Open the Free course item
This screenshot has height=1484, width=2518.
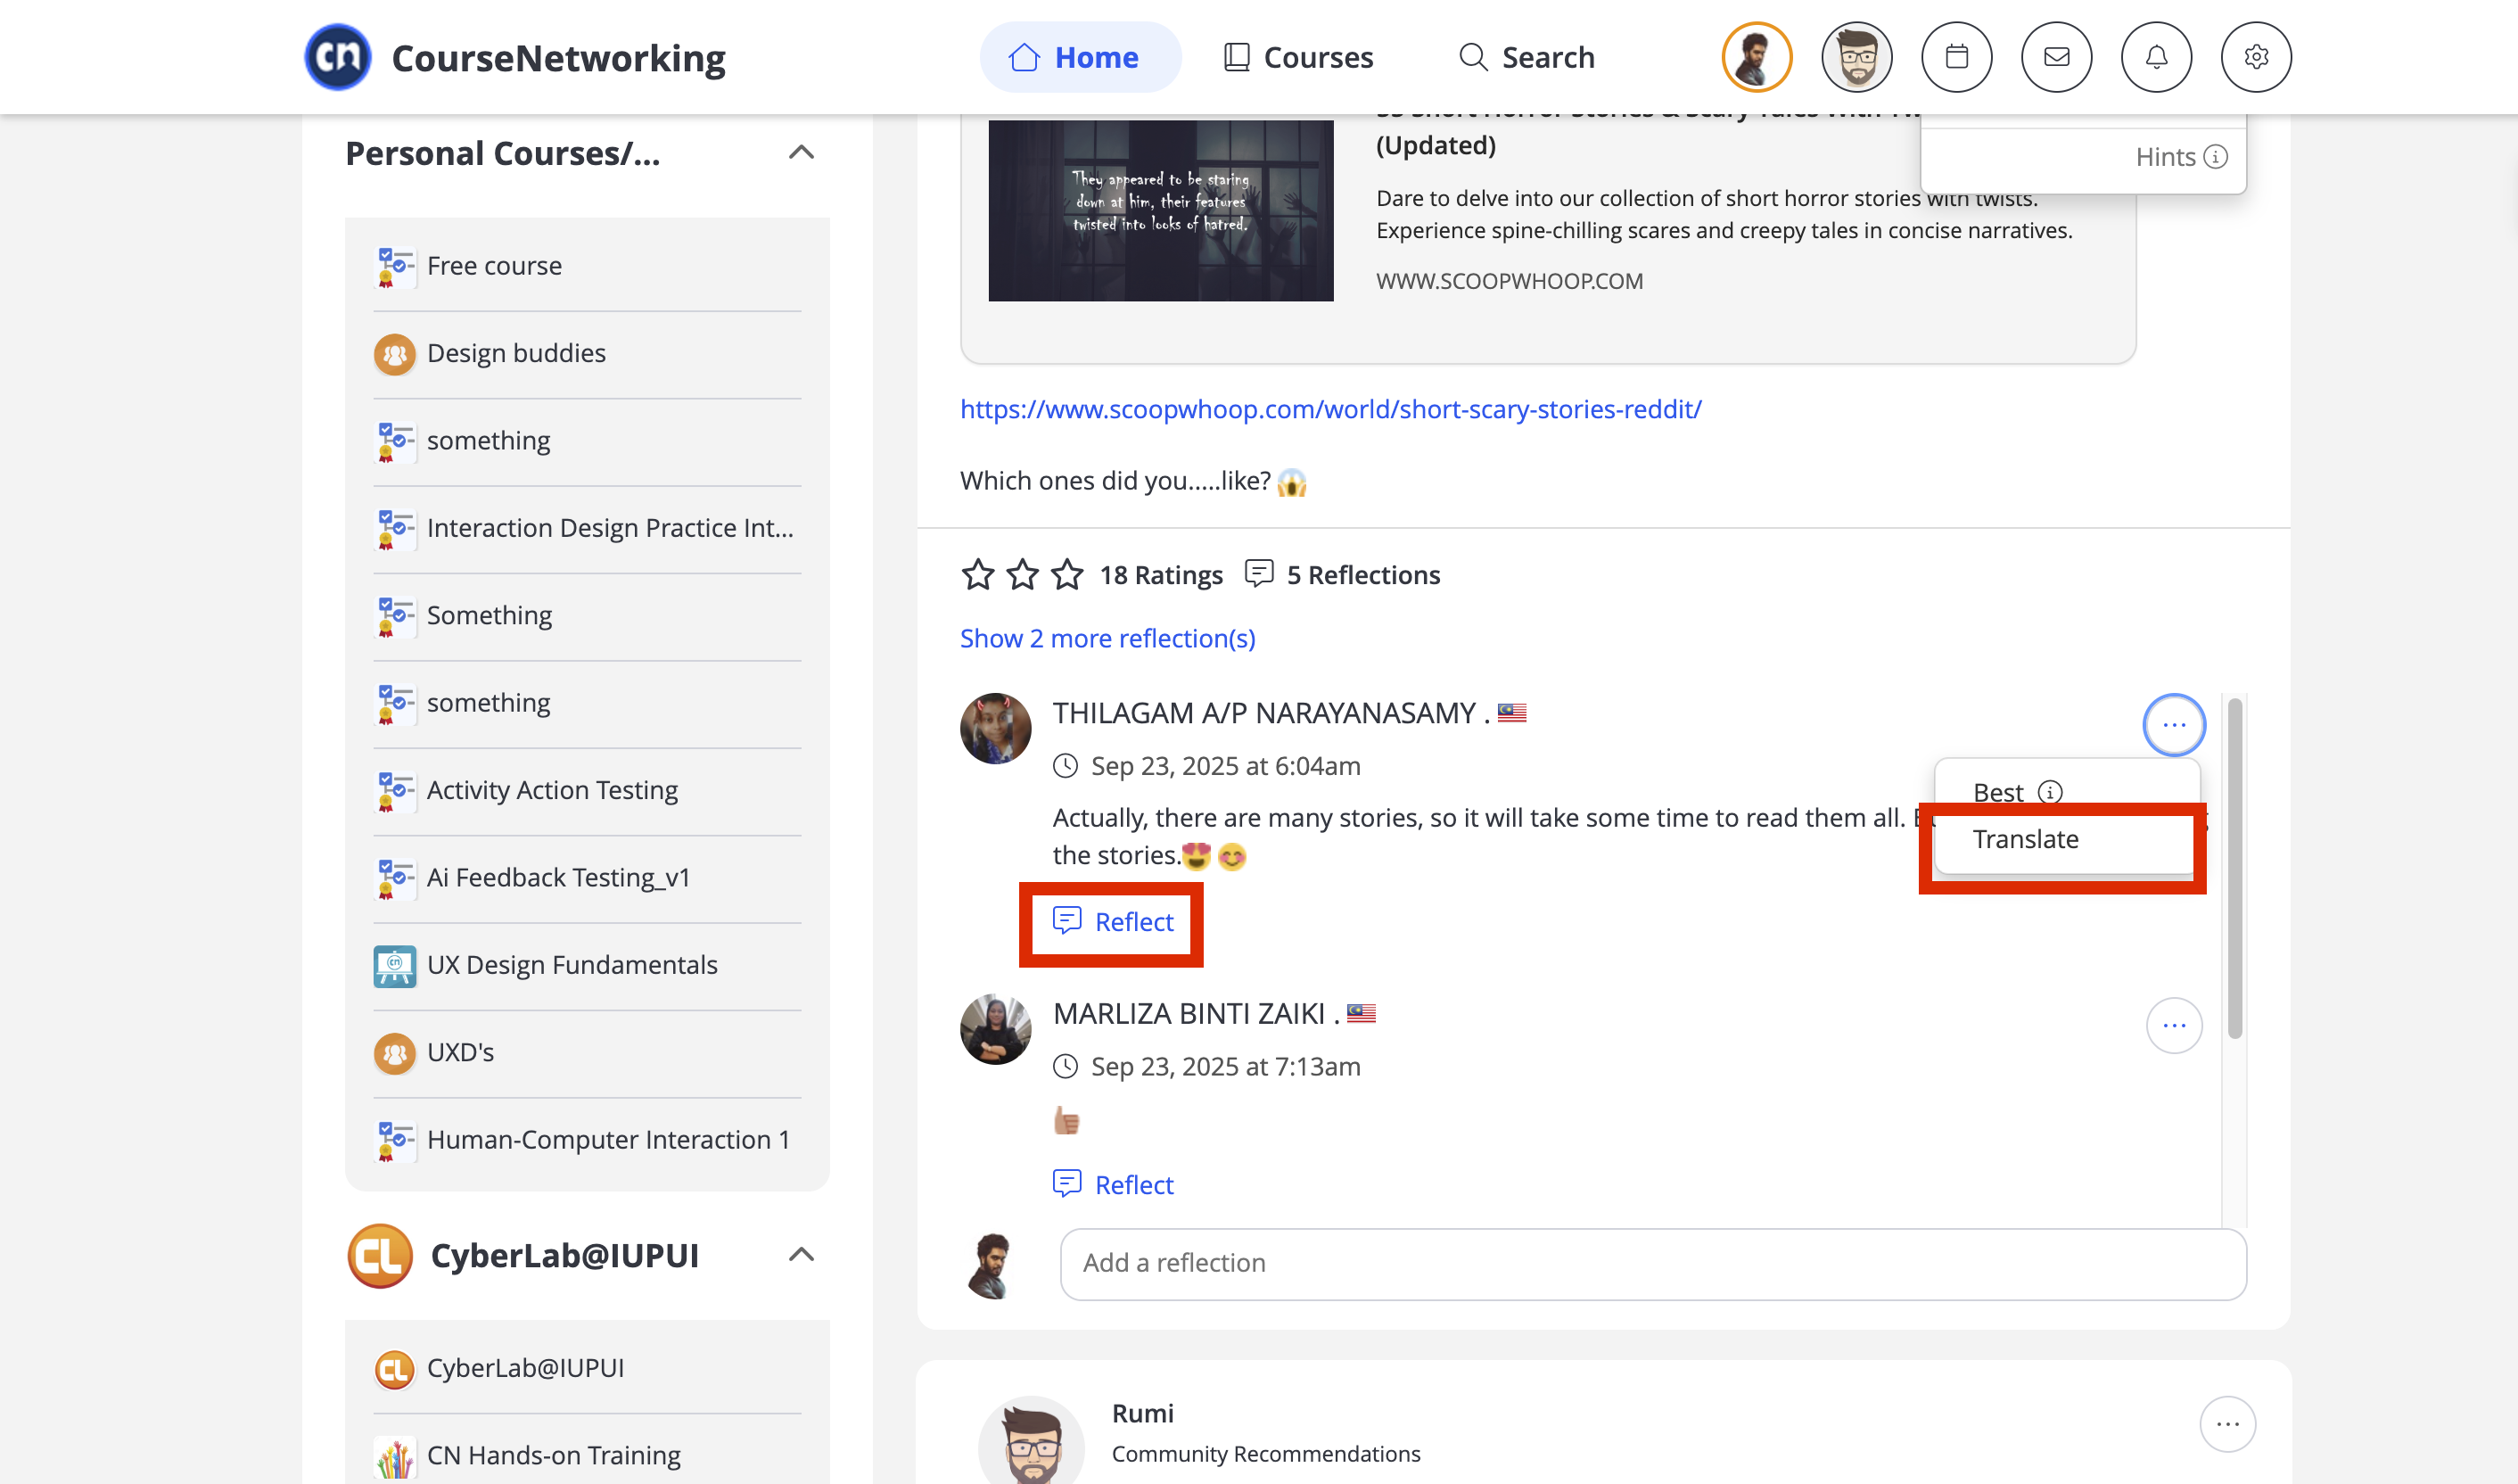point(588,266)
